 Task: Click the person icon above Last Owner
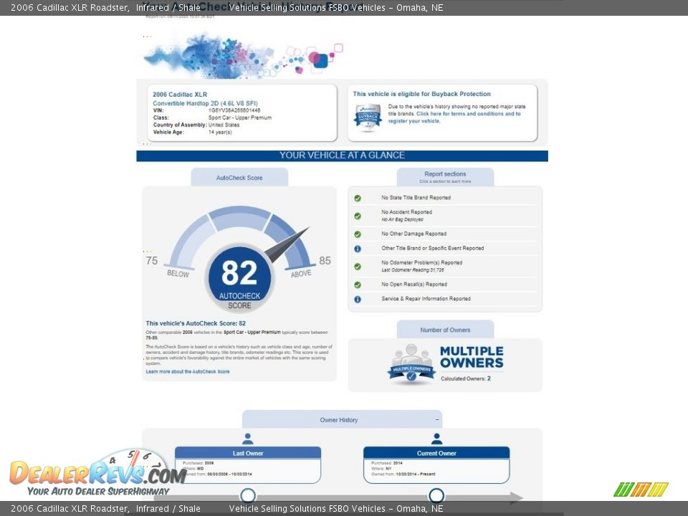click(x=248, y=439)
